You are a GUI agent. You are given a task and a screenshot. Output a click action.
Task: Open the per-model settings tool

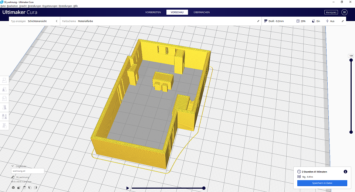pos(5,116)
